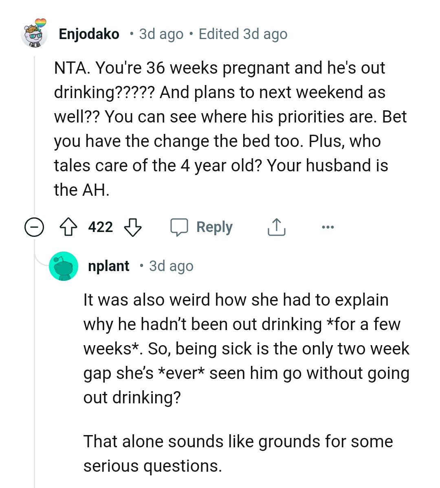
Task: Click the 3d ago timestamp on nplant's reply
Action: [x=171, y=266]
